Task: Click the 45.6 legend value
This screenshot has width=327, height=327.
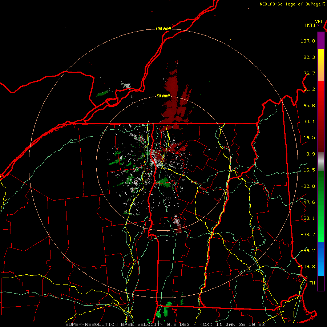Action: [x=309, y=105]
